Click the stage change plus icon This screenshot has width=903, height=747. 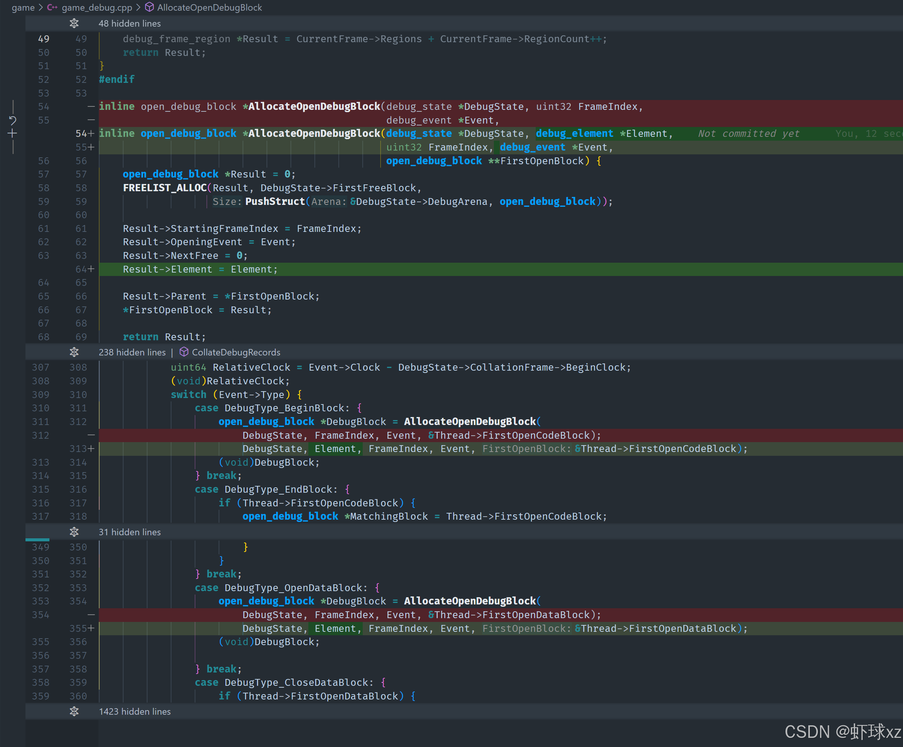pyautogui.click(x=13, y=134)
